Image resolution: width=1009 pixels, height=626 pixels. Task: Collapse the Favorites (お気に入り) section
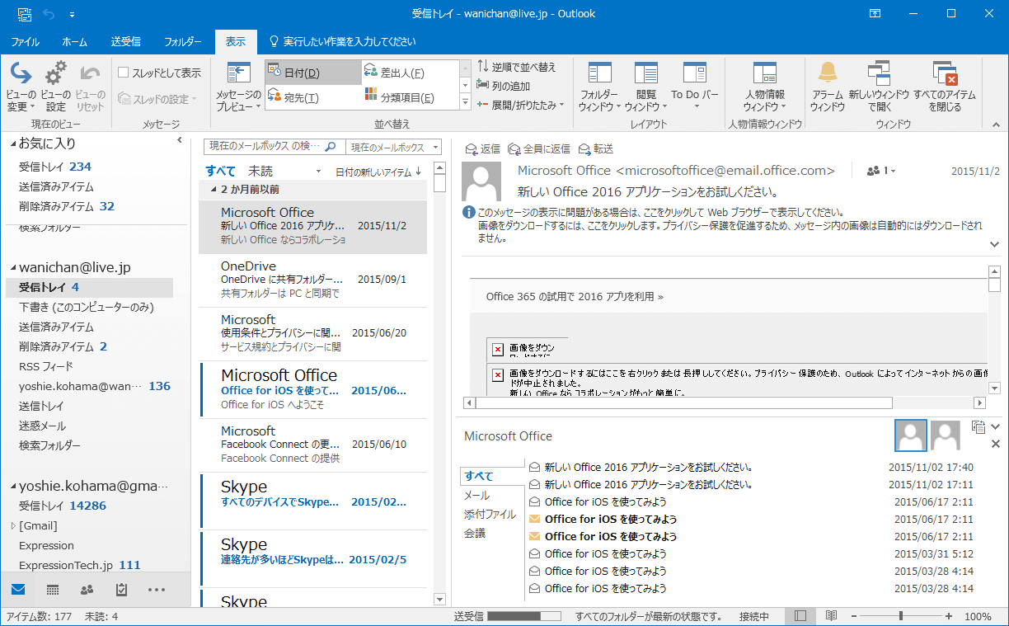(x=12, y=144)
